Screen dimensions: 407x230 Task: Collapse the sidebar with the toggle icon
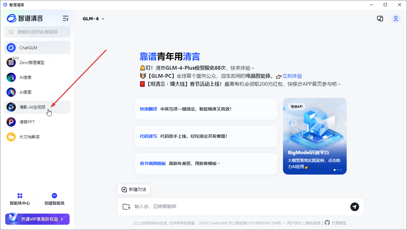[66, 18]
